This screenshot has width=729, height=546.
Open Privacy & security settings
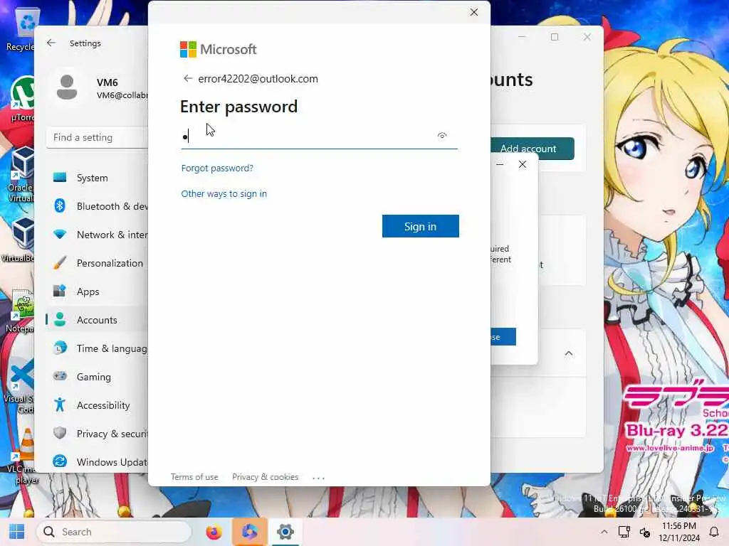coord(97,434)
